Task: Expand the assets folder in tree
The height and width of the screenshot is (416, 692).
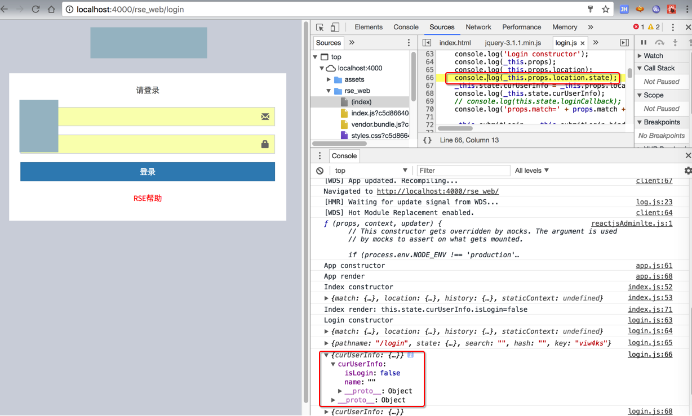Action: (329, 79)
